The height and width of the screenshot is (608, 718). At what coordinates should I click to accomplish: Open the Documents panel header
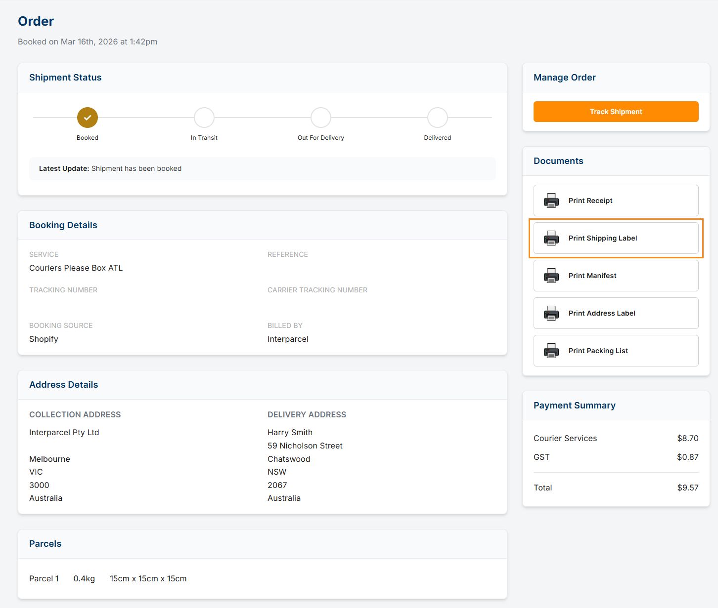coord(558,161)
